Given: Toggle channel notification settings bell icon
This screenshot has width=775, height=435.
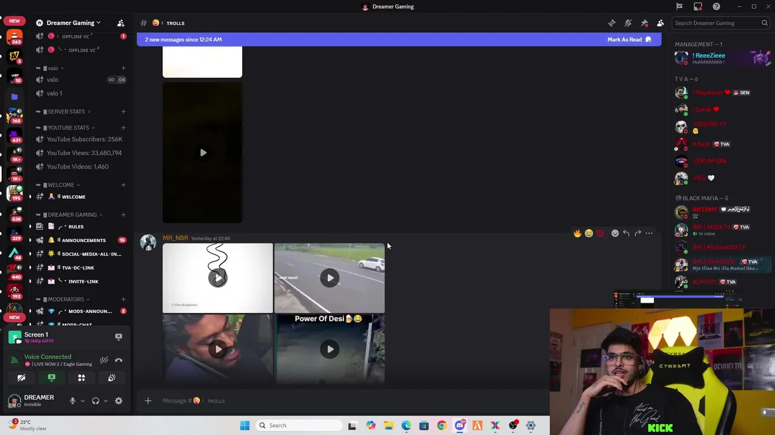Looking at the screenshot, I should 628,23.
